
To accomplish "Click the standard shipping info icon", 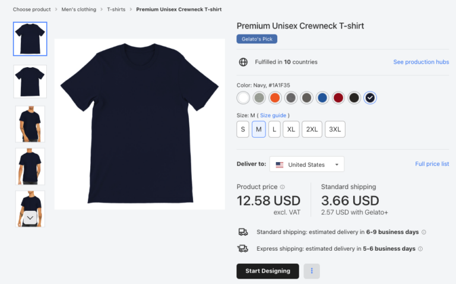I will (x=423, y=232).
